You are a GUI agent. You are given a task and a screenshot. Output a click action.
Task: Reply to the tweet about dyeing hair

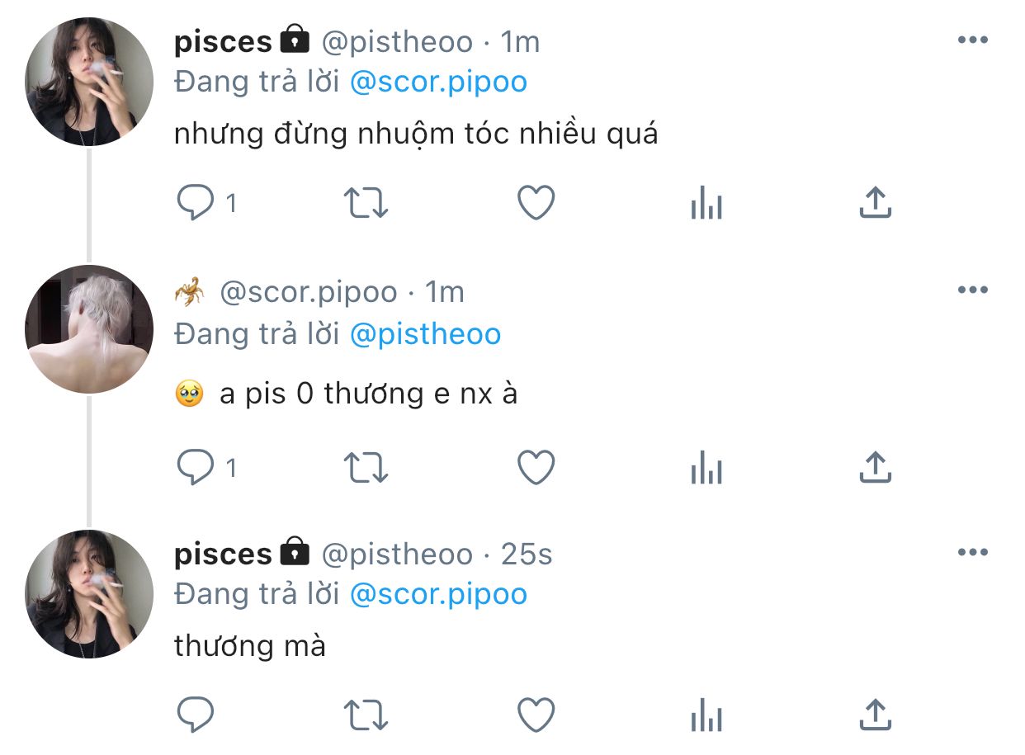[x=196, y=203]
